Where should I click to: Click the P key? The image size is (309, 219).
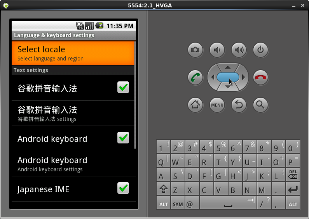point(293,160)
